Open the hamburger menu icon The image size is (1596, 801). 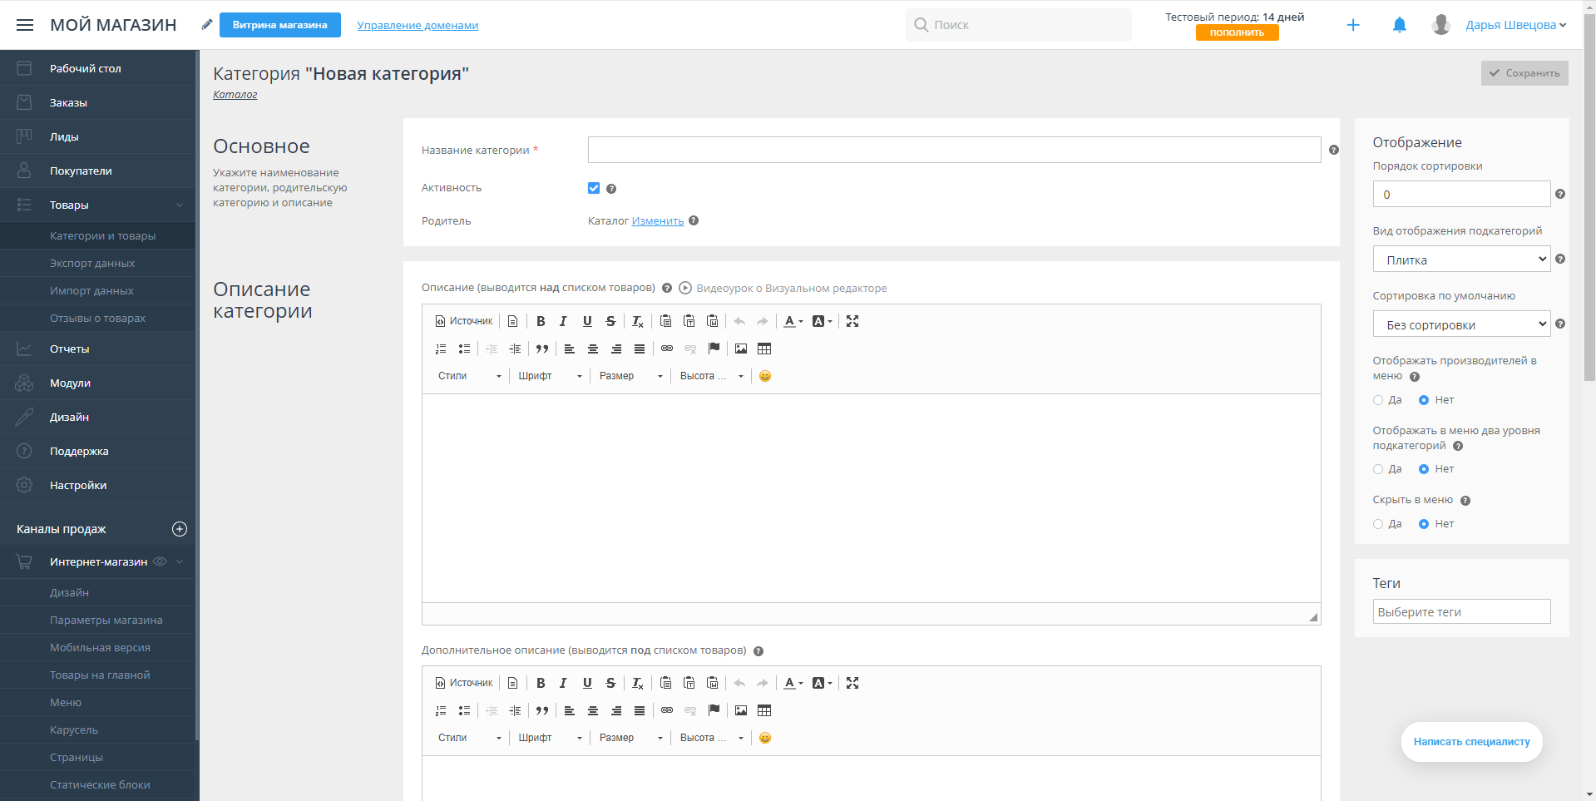(25, 25)
